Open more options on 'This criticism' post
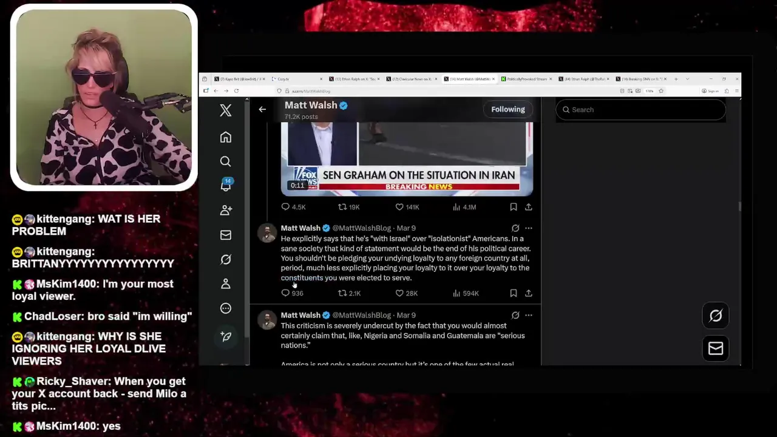This screenshot has height=437, width=777. coord(529,315)
